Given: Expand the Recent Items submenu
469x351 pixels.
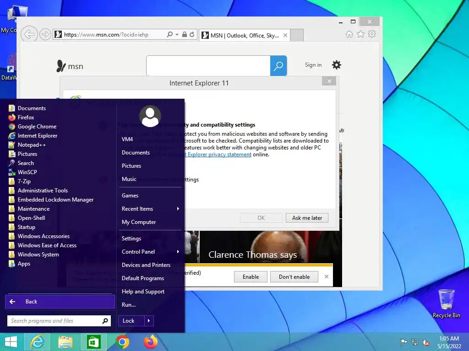Looking at the screenshot, I should pyautogui.click(x=150, y=208).
